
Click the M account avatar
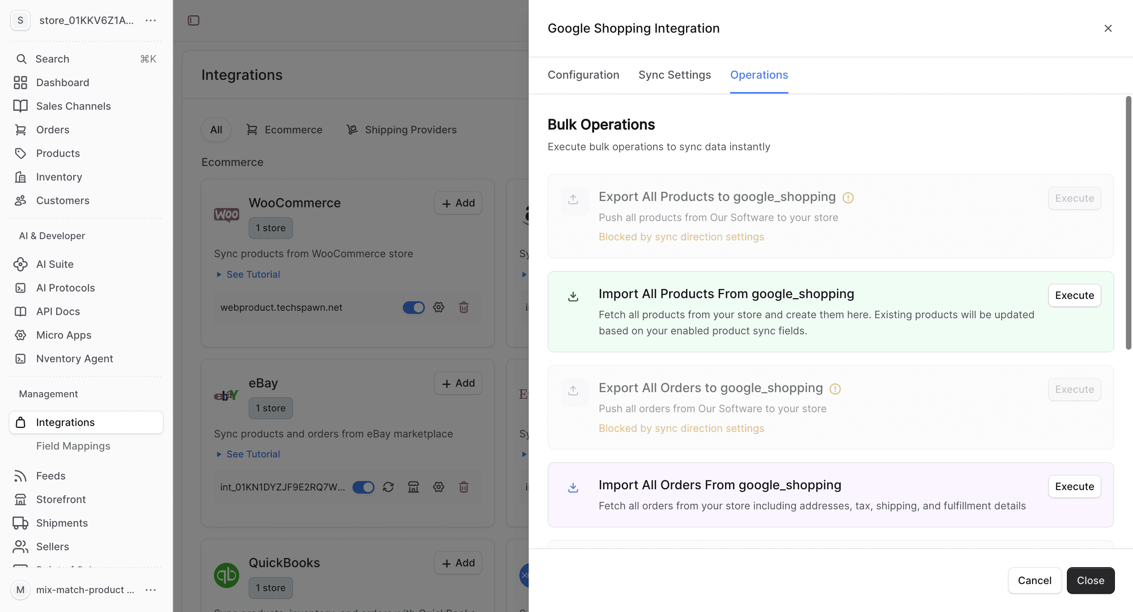coord(20,590)
